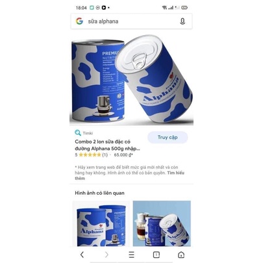Screen dimensions: 263x263
Task: Open the related image with two Alphana cans
Action: click(101, 223)
